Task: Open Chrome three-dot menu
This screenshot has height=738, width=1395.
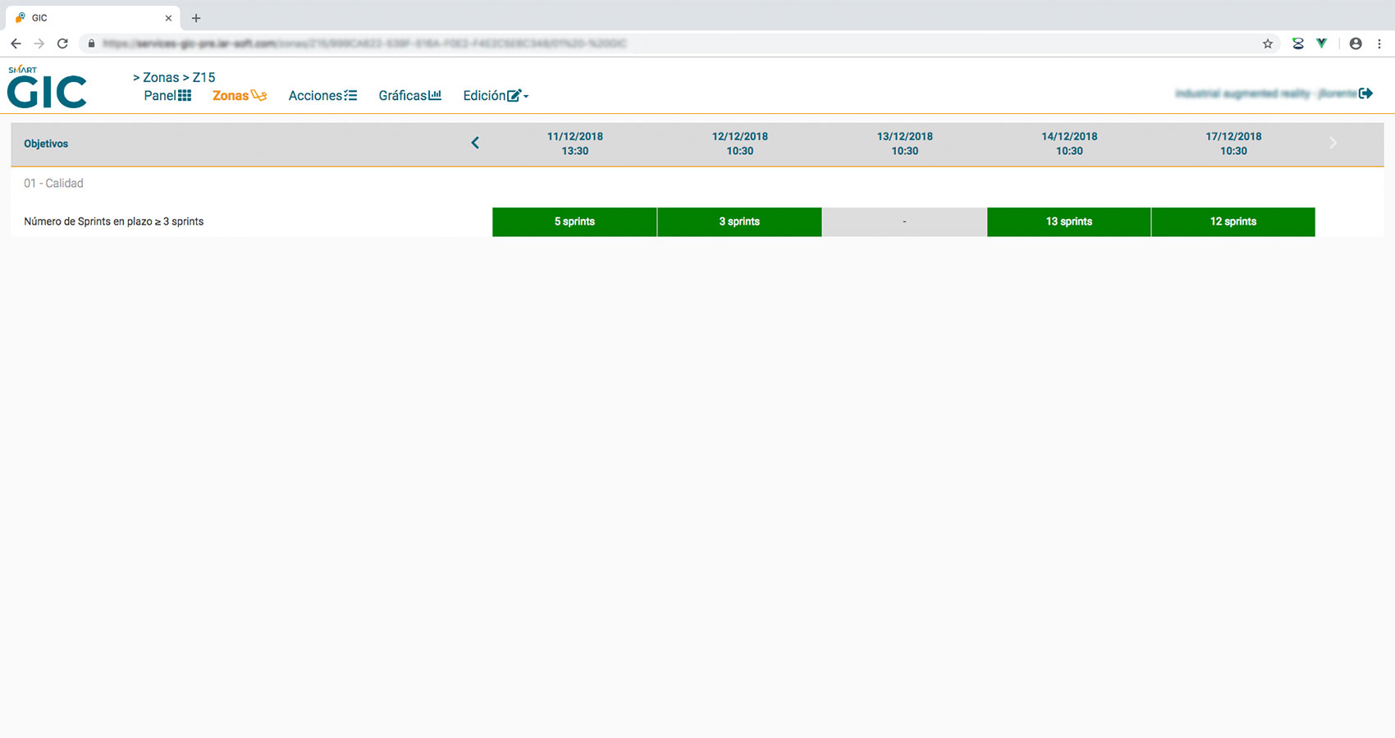Action: 1379,43
